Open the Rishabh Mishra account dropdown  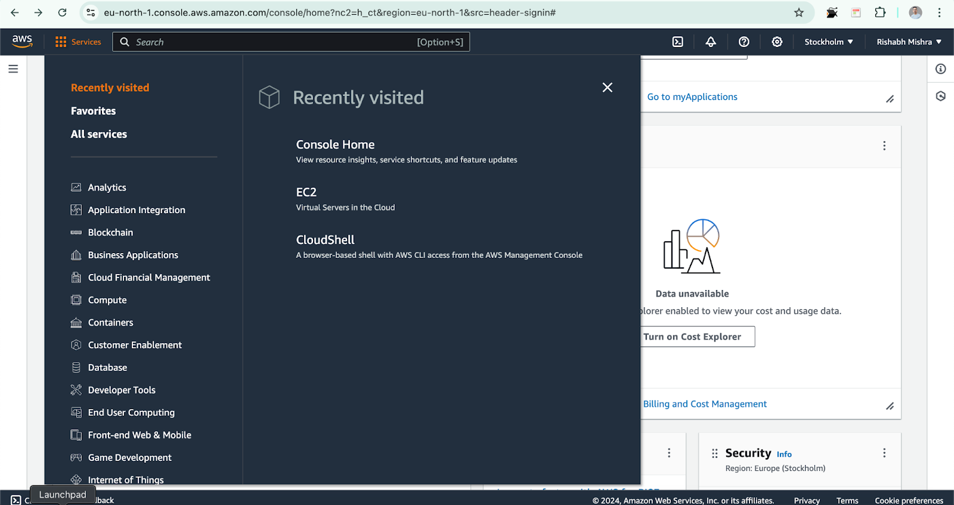(x=909, y=42)
